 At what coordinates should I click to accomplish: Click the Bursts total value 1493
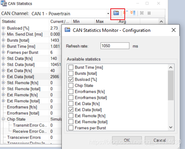coord(55,40)
